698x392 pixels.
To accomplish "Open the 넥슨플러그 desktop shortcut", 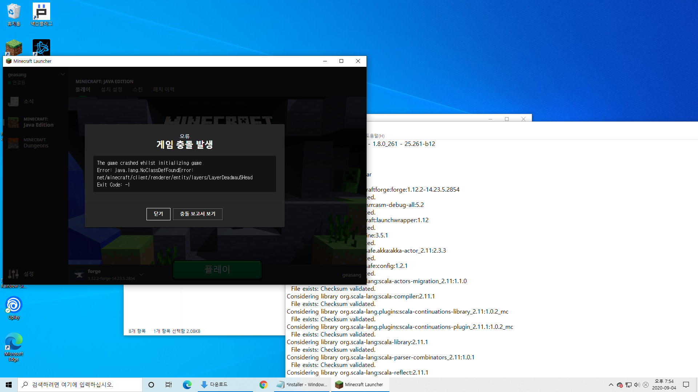I will (41, 15).
